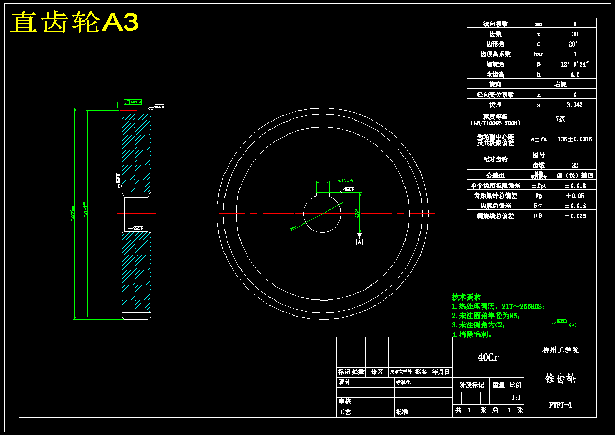Click the note '3.未注倒角为C2'
The width and height of the screenshot is (615, 435).
(x=478, y=325)
